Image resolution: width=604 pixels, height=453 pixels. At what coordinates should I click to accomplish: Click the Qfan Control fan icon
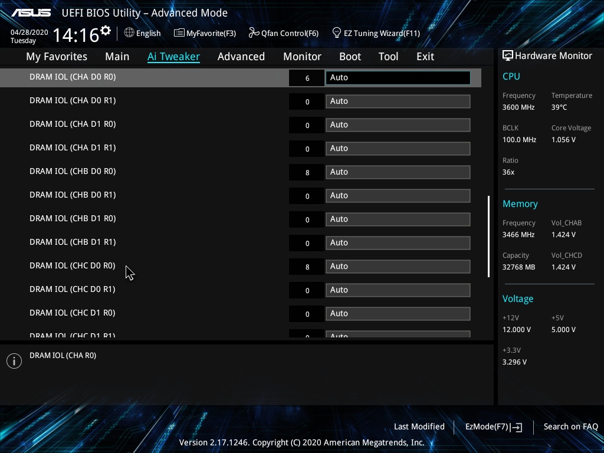(x=254, y=33)
